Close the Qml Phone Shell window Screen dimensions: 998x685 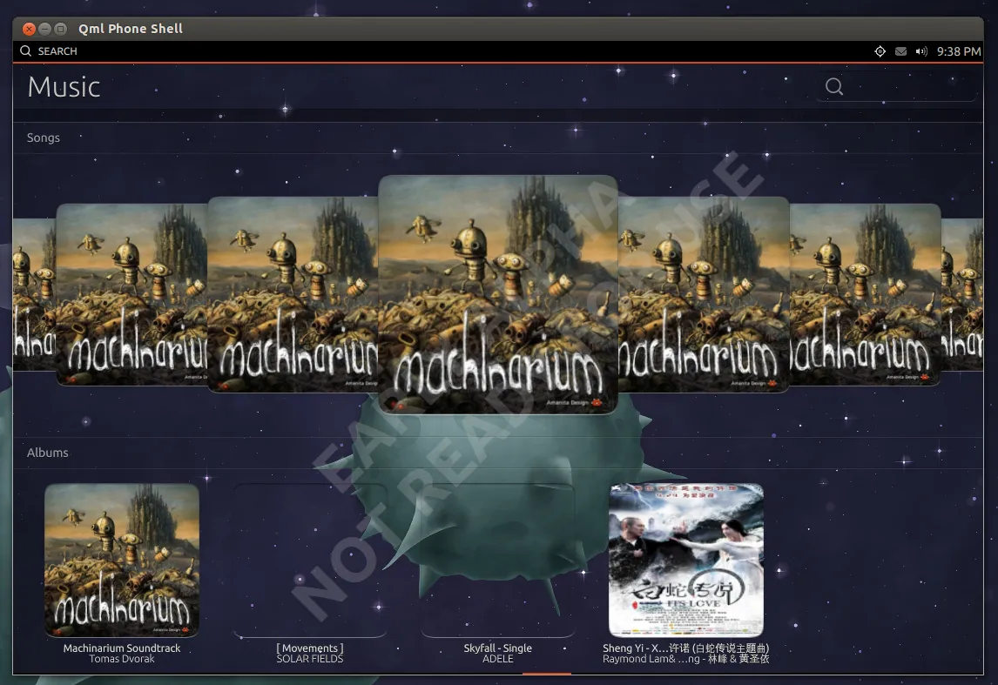(x=29, y=29)
